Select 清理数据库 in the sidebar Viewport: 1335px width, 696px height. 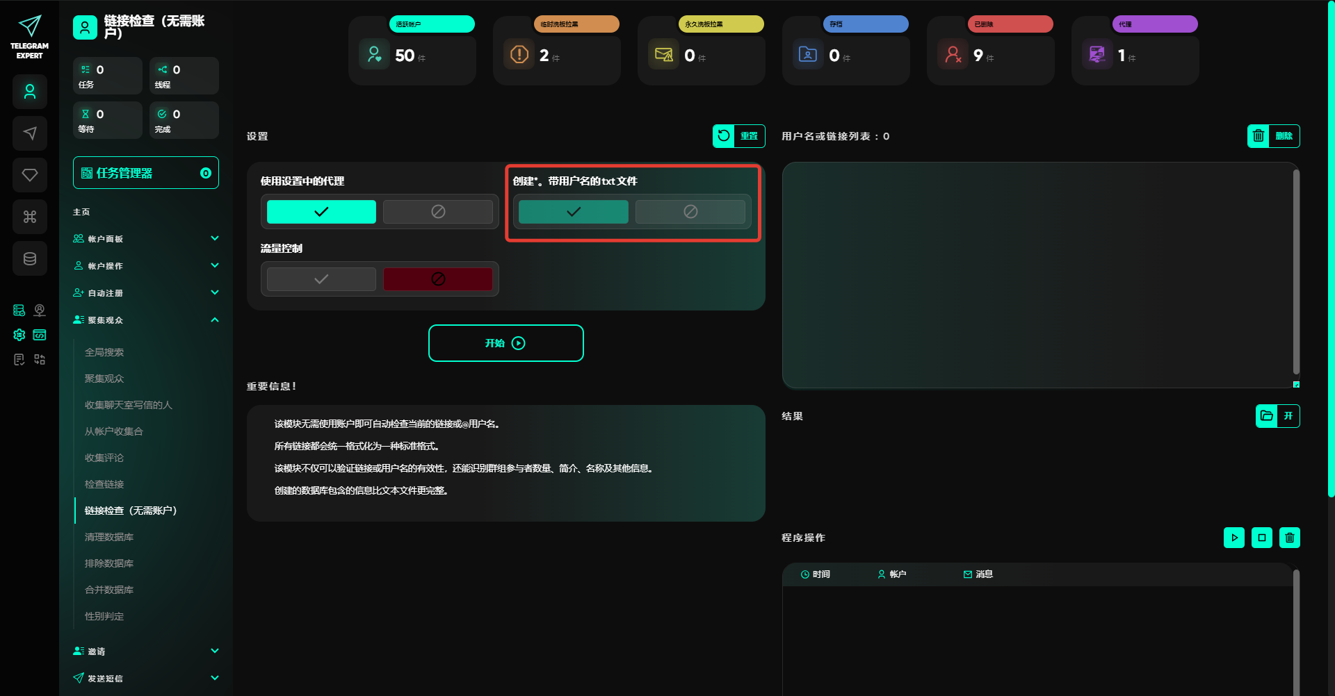coord(109,537)
